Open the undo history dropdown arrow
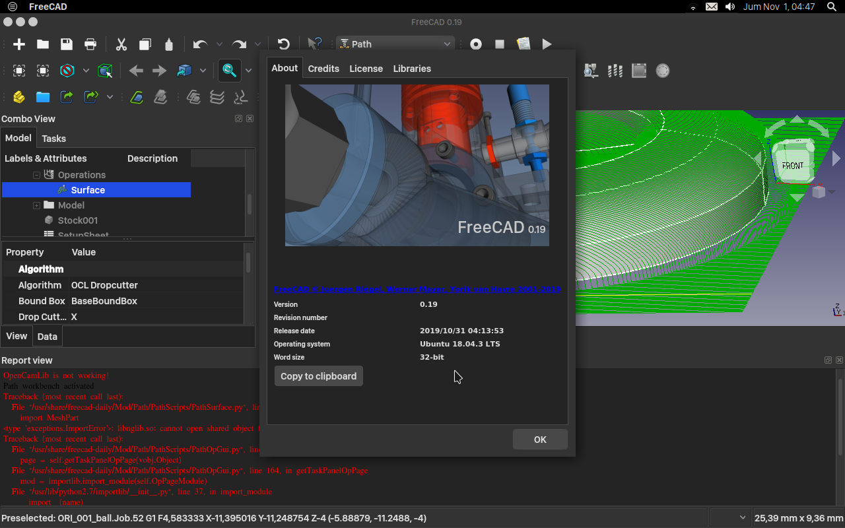The height and width of the screenshot is (528, 845). [219, 44]
